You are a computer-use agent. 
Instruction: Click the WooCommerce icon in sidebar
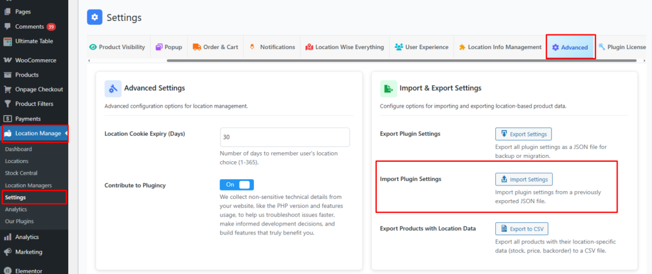(x=8, y=61)
